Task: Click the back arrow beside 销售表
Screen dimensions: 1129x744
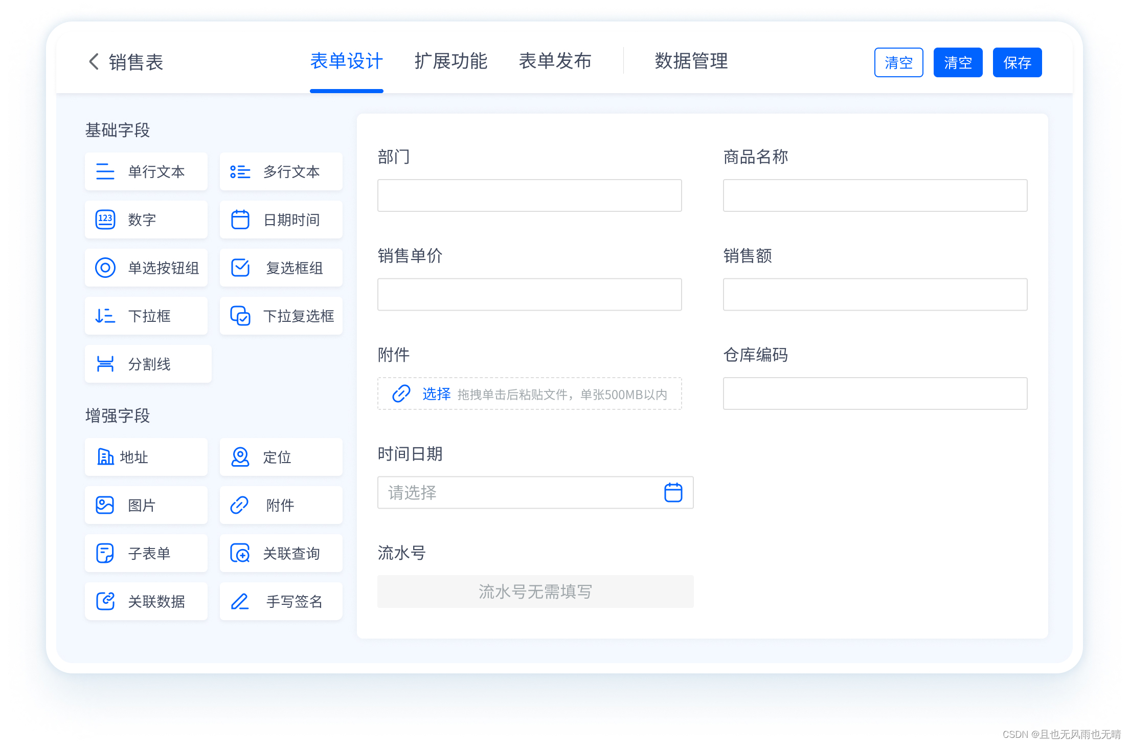Action: pos(94,61)
